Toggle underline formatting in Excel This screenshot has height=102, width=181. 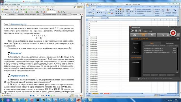[x=102, y=13]
